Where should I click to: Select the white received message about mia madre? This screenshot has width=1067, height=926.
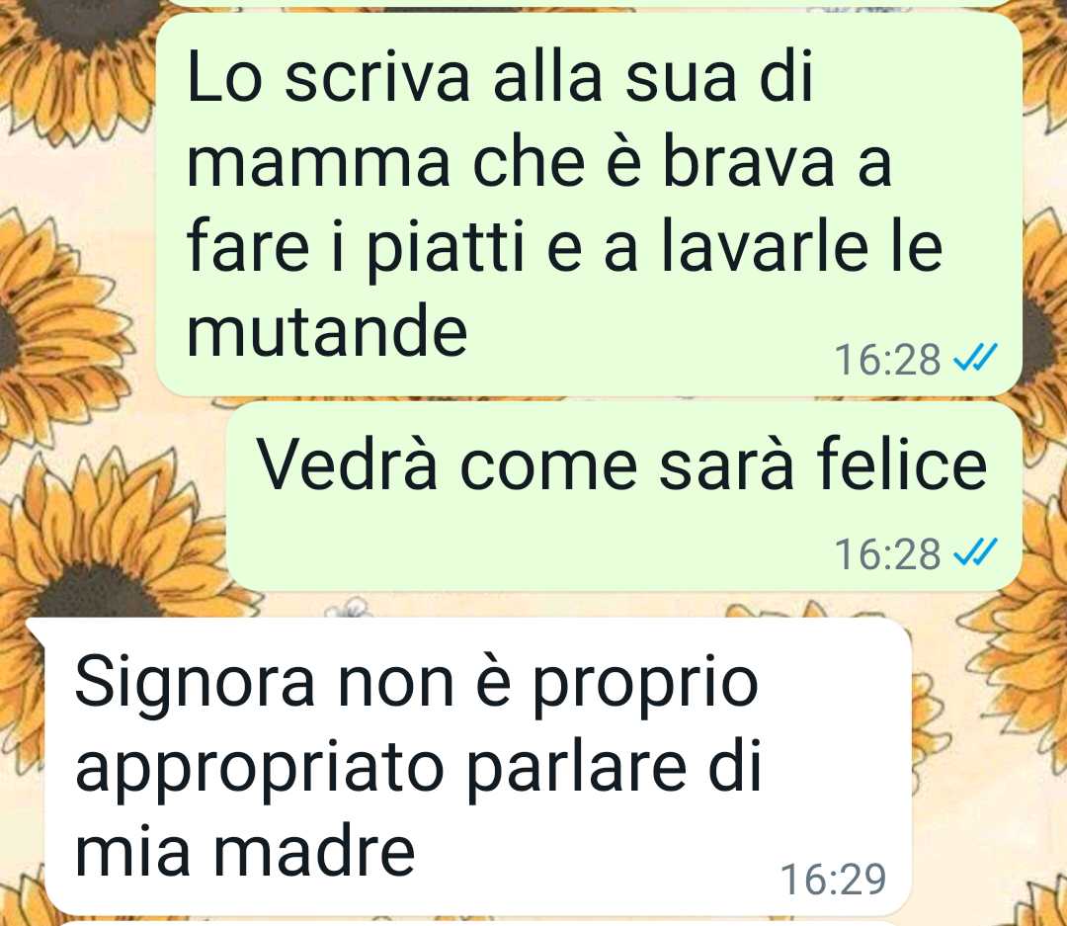click(x=478, y=767)
